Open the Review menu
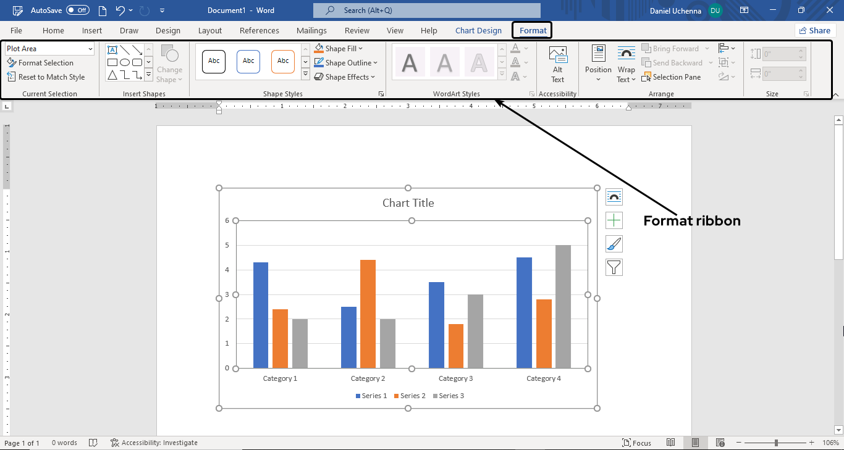Screen dimensions: 844x450 tap(357, 30)
